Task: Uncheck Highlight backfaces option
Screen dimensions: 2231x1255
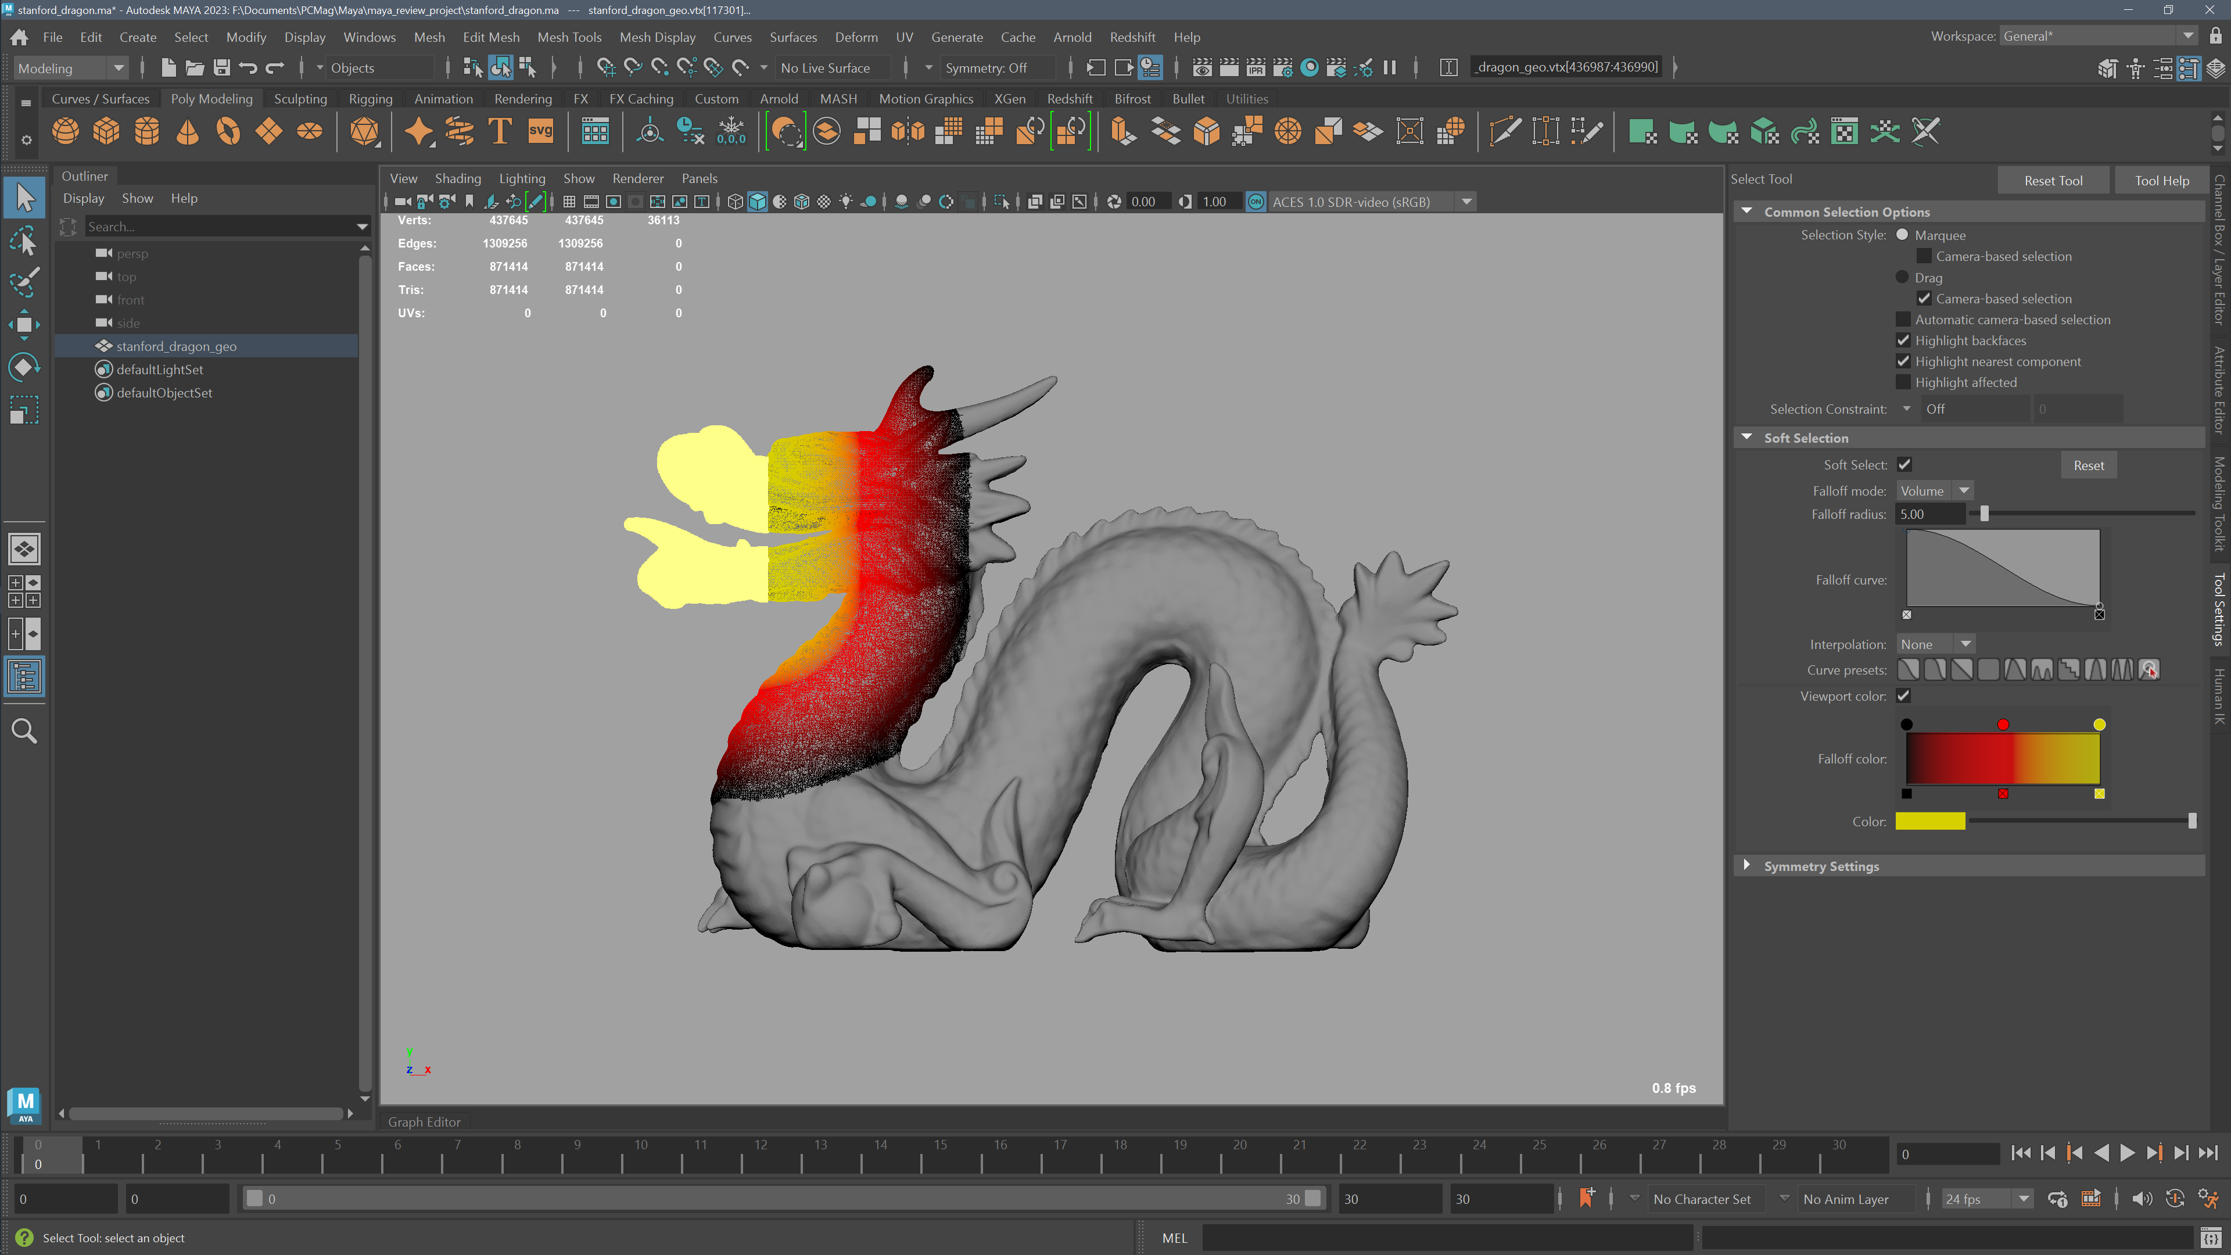Action: coord(1903,340)
